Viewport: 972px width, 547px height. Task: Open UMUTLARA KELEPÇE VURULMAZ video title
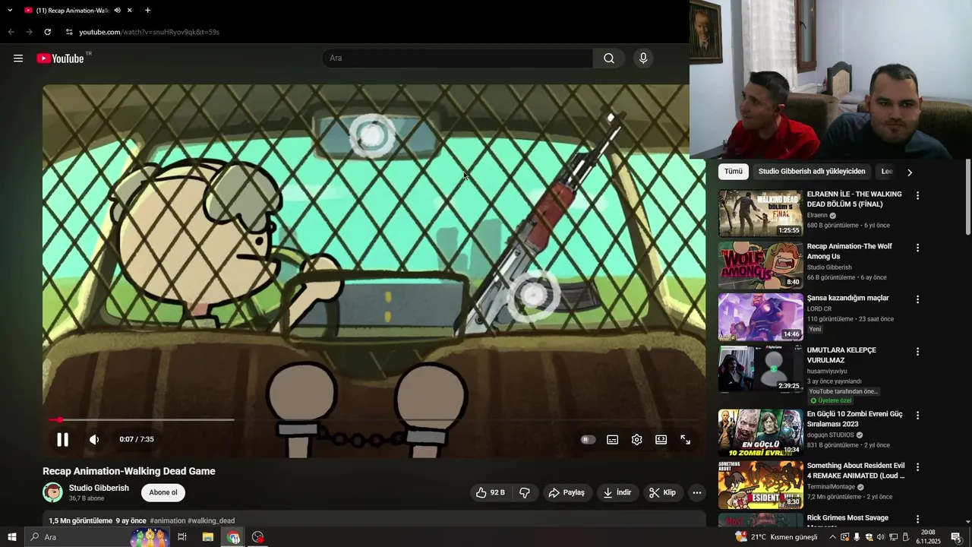[x=841, y=355]
